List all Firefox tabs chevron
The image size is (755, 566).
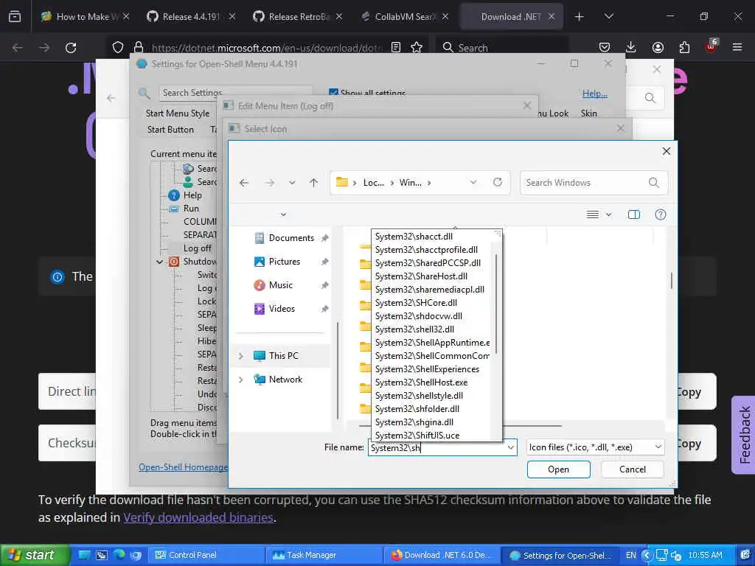point(608,16)
